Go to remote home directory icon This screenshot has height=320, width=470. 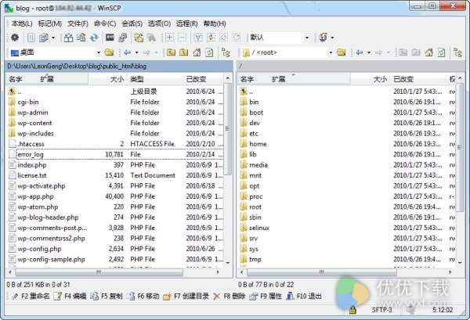point(429,52)
